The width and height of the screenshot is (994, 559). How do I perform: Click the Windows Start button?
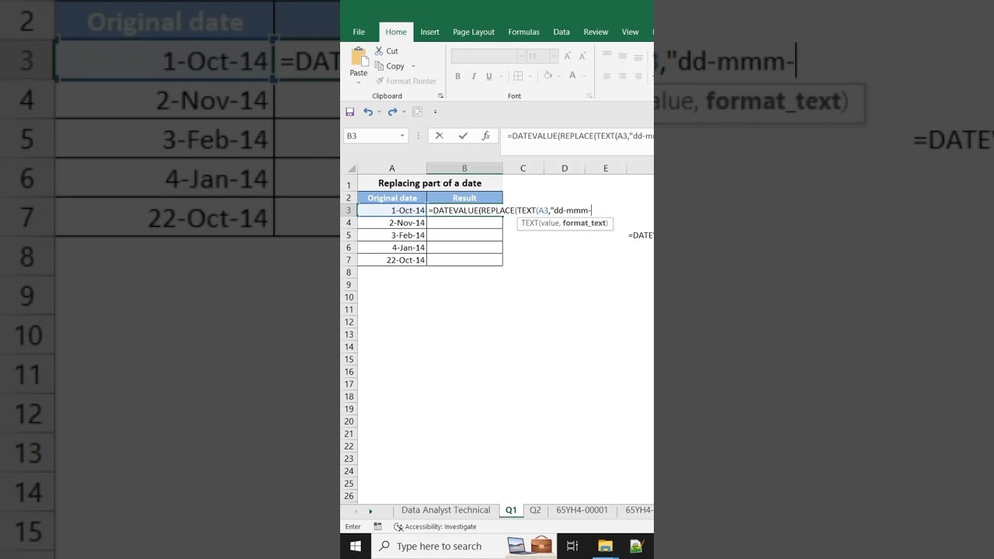click(356, 546)
